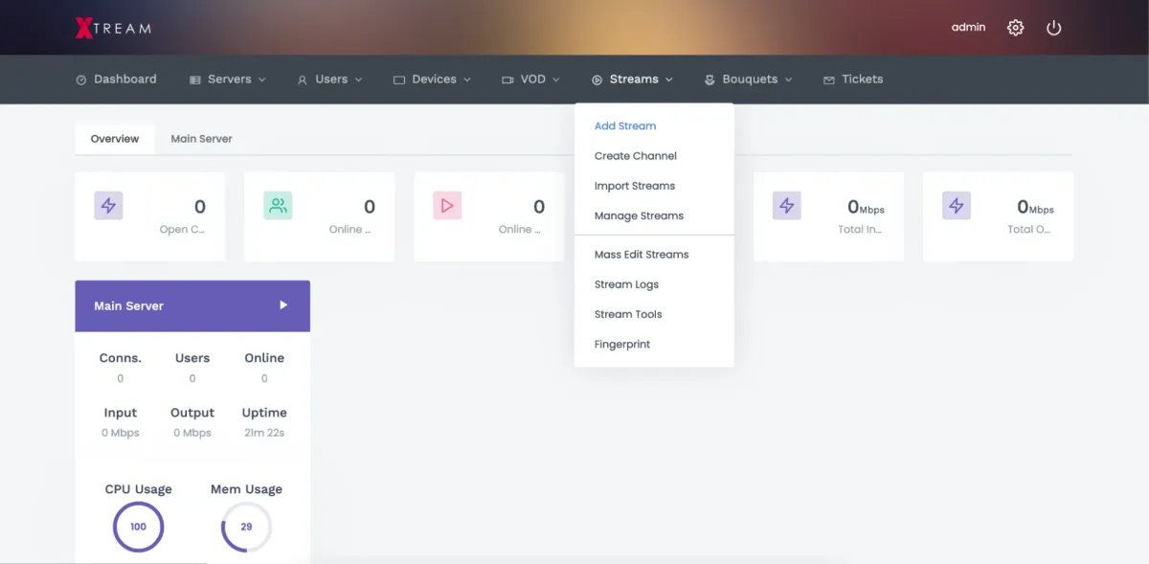Click the Streams globe icon

coord(596,79)
